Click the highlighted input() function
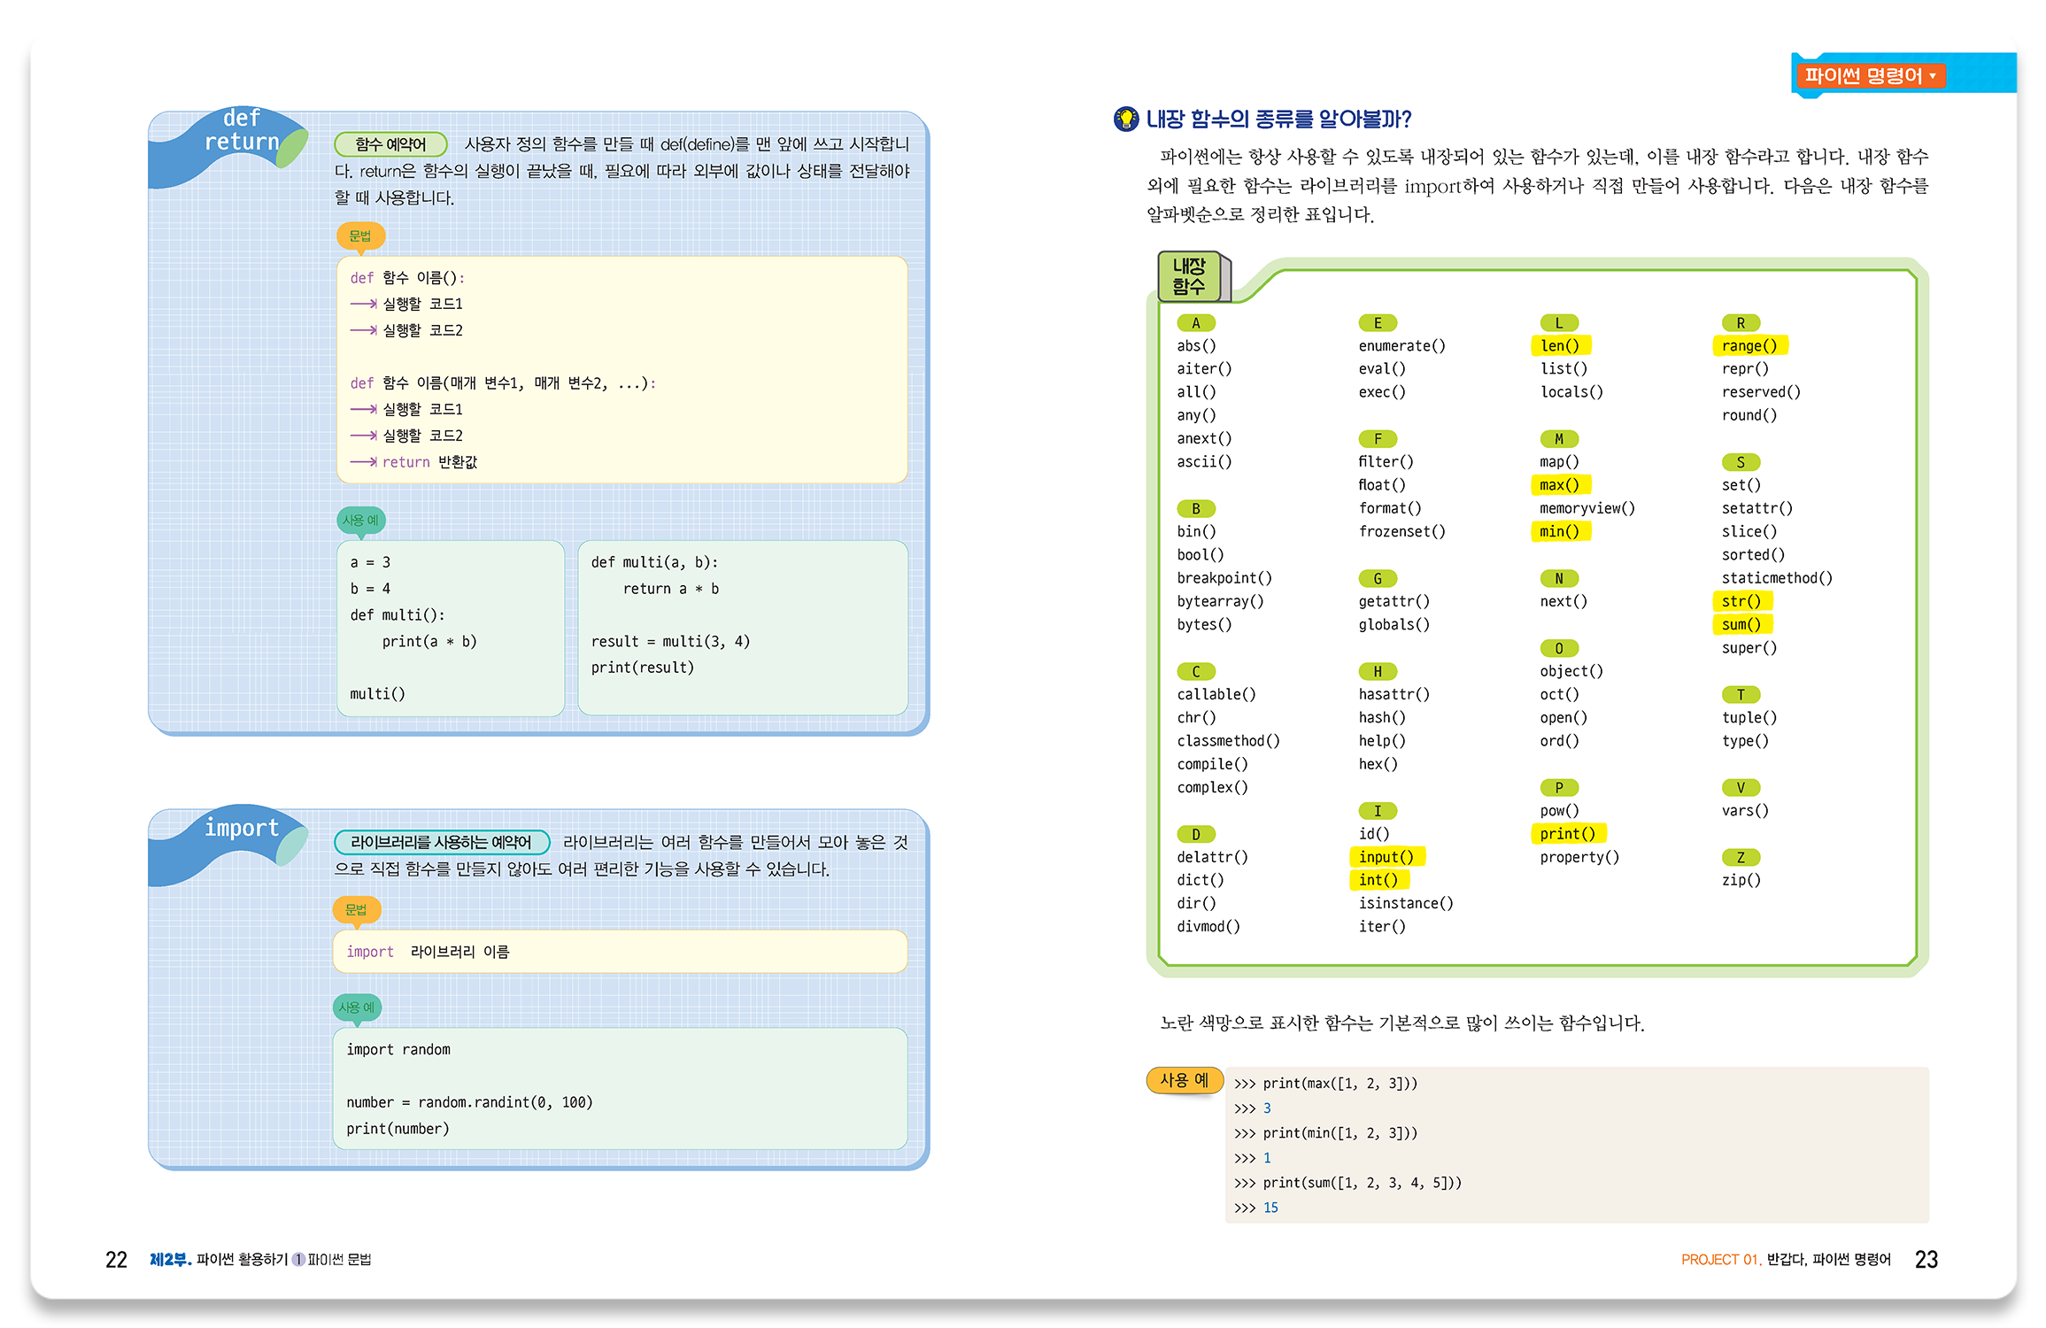Viewport: 2046px width, 1328px height. coord(1386,857)
